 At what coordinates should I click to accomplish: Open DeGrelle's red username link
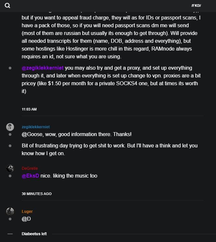pyautogui.click(x=30, y=168)
